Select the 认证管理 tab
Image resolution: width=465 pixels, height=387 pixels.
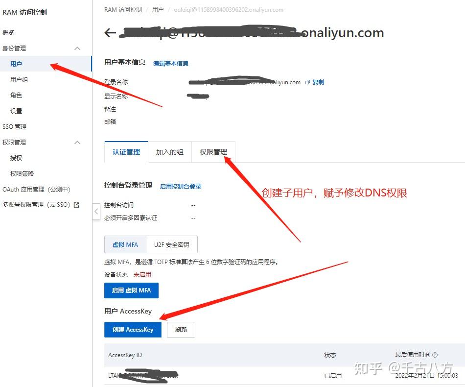[x=126, y=152]
